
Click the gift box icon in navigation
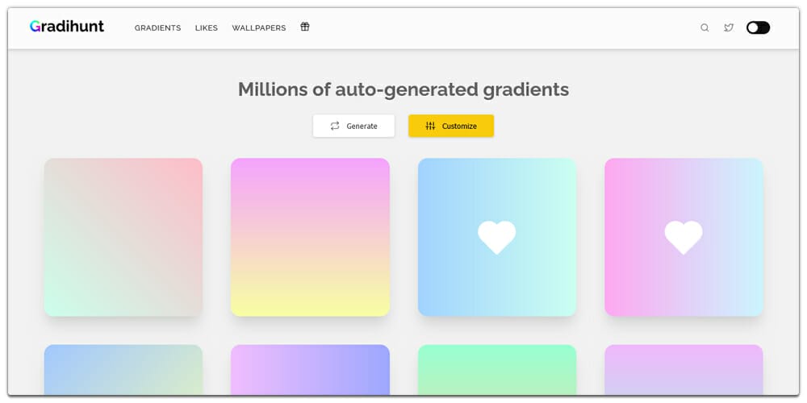(x=305, y=27)
